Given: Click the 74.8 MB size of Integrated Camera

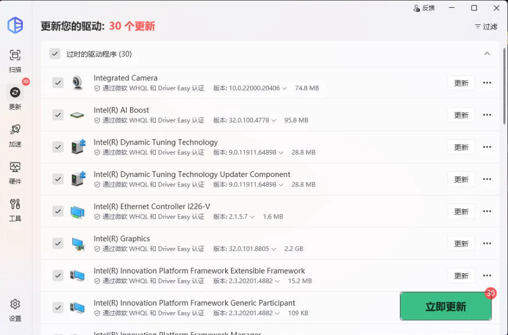Looking at the screenshot, I should pos(307,88).
